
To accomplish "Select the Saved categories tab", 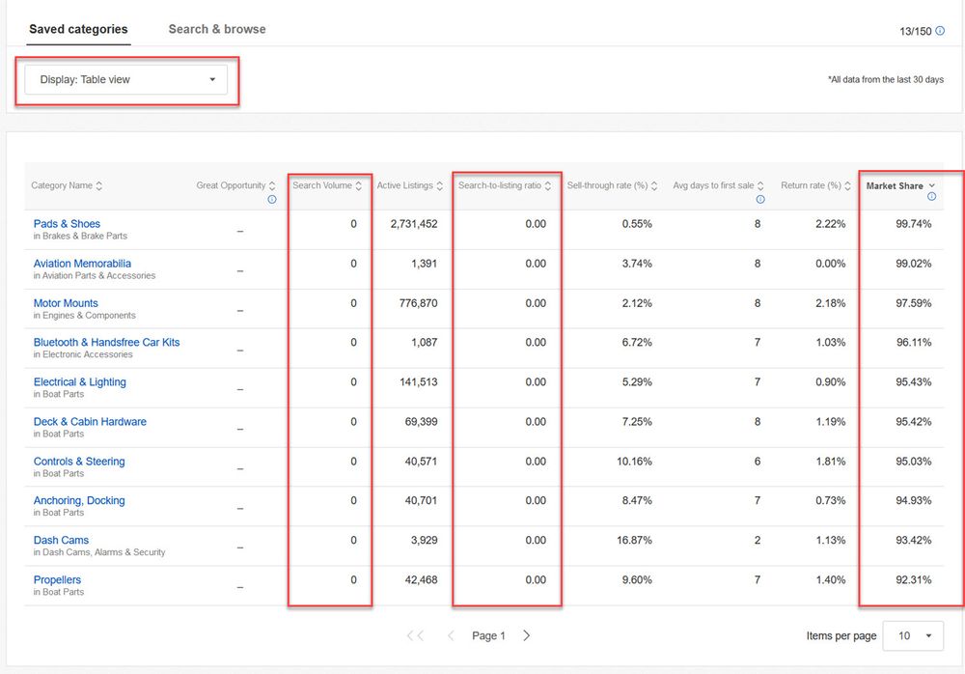I will (78, 29).
